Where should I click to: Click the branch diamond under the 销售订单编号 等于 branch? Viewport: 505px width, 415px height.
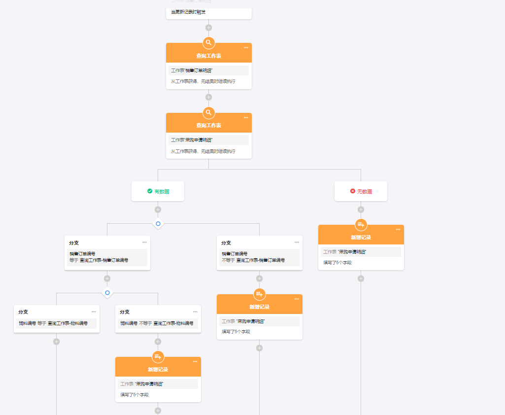click(x=107, y=293)
